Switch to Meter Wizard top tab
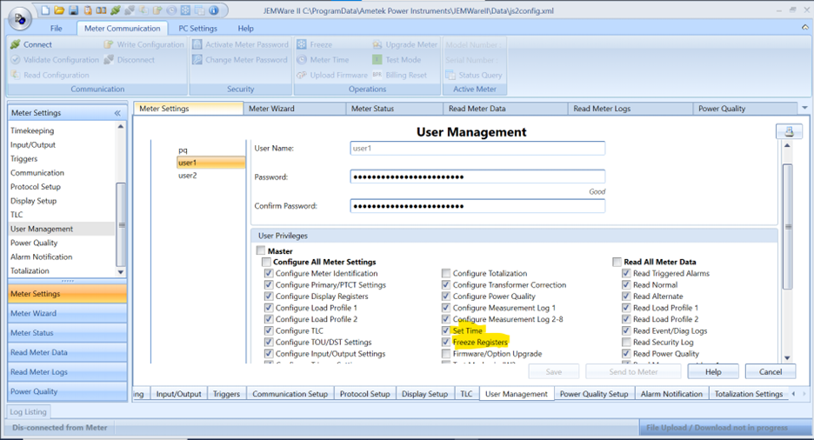The width and height of the screenshot is (814, 440). (x=294, y=109)
